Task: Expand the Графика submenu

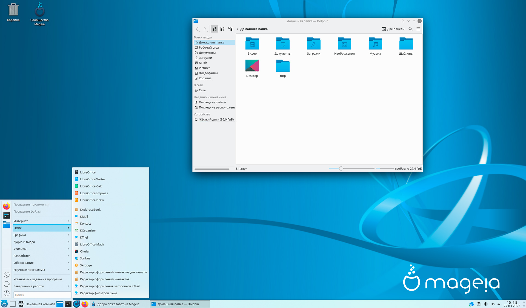Action: (x=41, y=235)
